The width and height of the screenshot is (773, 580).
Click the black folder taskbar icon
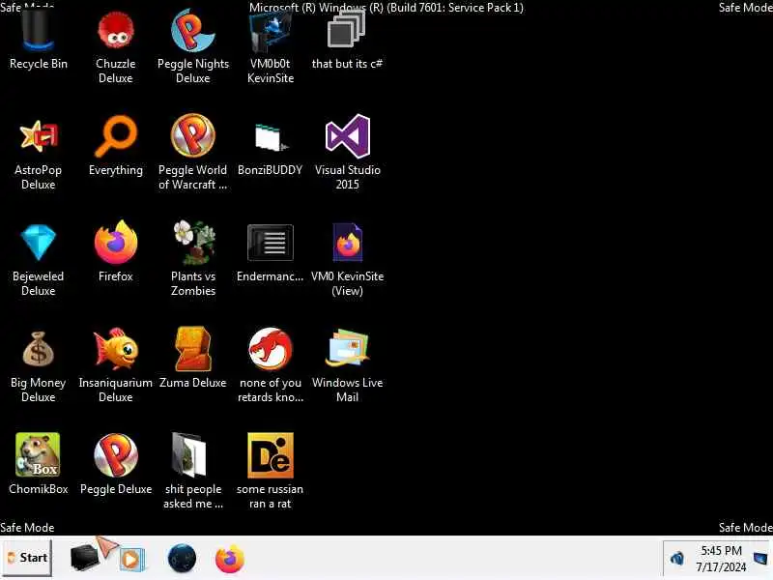84,558
